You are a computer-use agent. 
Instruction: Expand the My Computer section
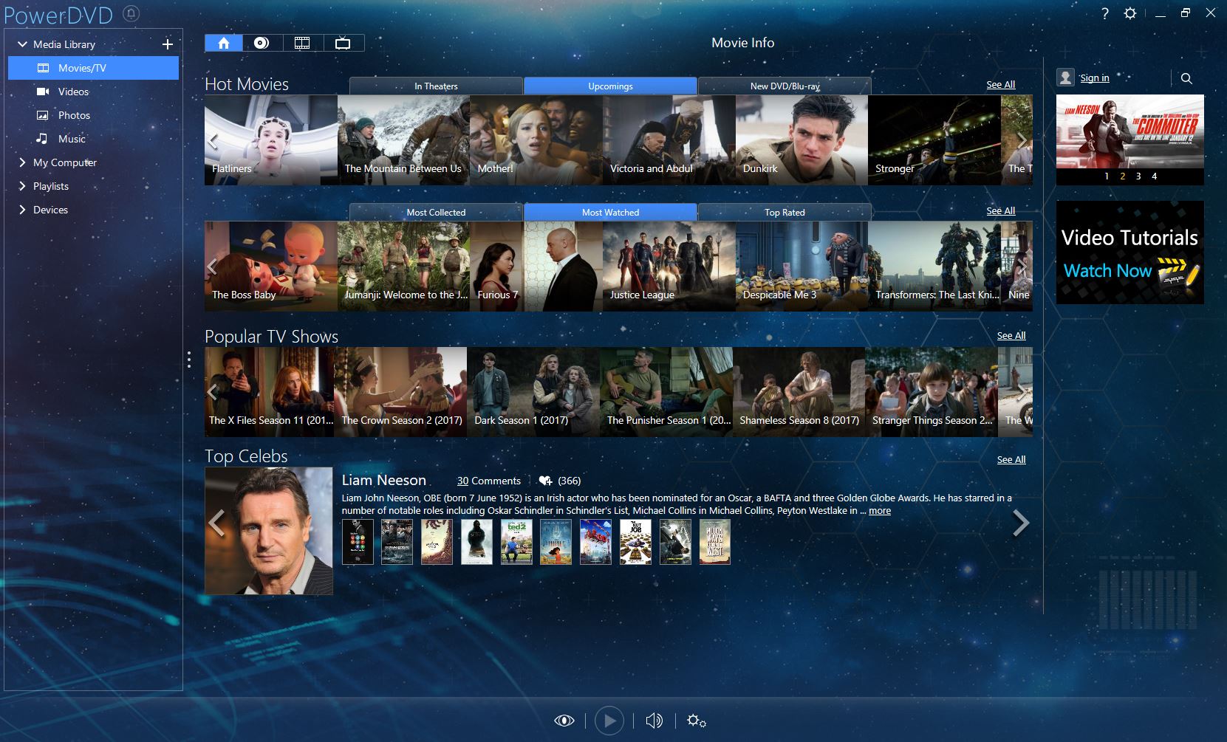[22, 162]
